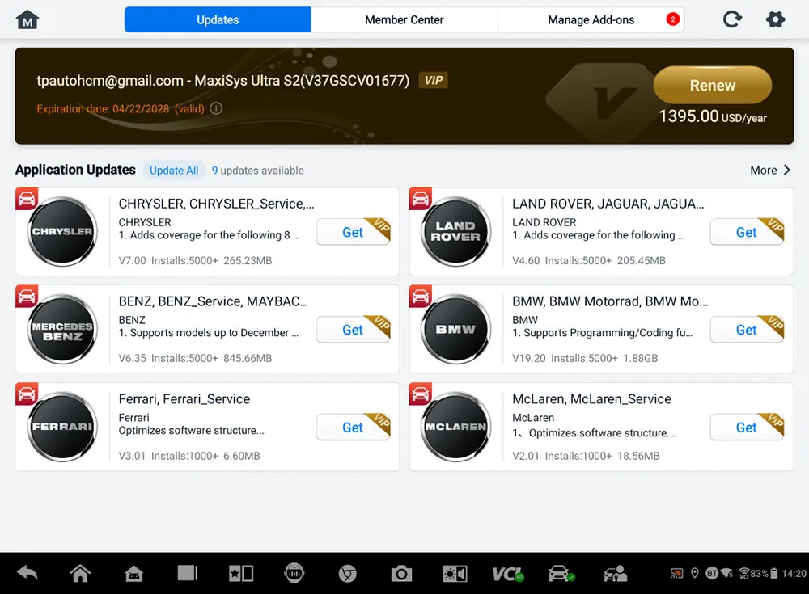Open the settings gear
Viewport: 809px width, 594px height.
click(775, 19)
